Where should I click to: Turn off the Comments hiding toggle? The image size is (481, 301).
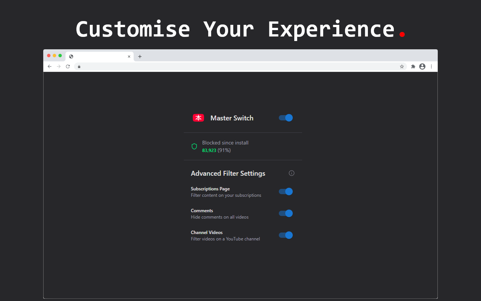click(286, 213)
